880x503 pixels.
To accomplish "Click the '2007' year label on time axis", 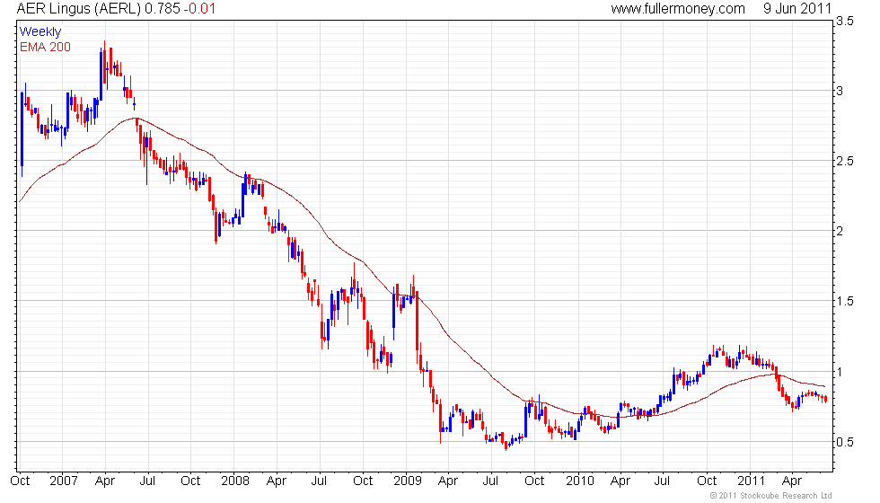I will coord(63,481).
